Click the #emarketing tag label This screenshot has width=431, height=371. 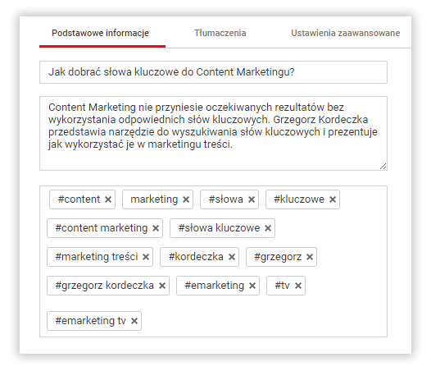coord(215,286)
